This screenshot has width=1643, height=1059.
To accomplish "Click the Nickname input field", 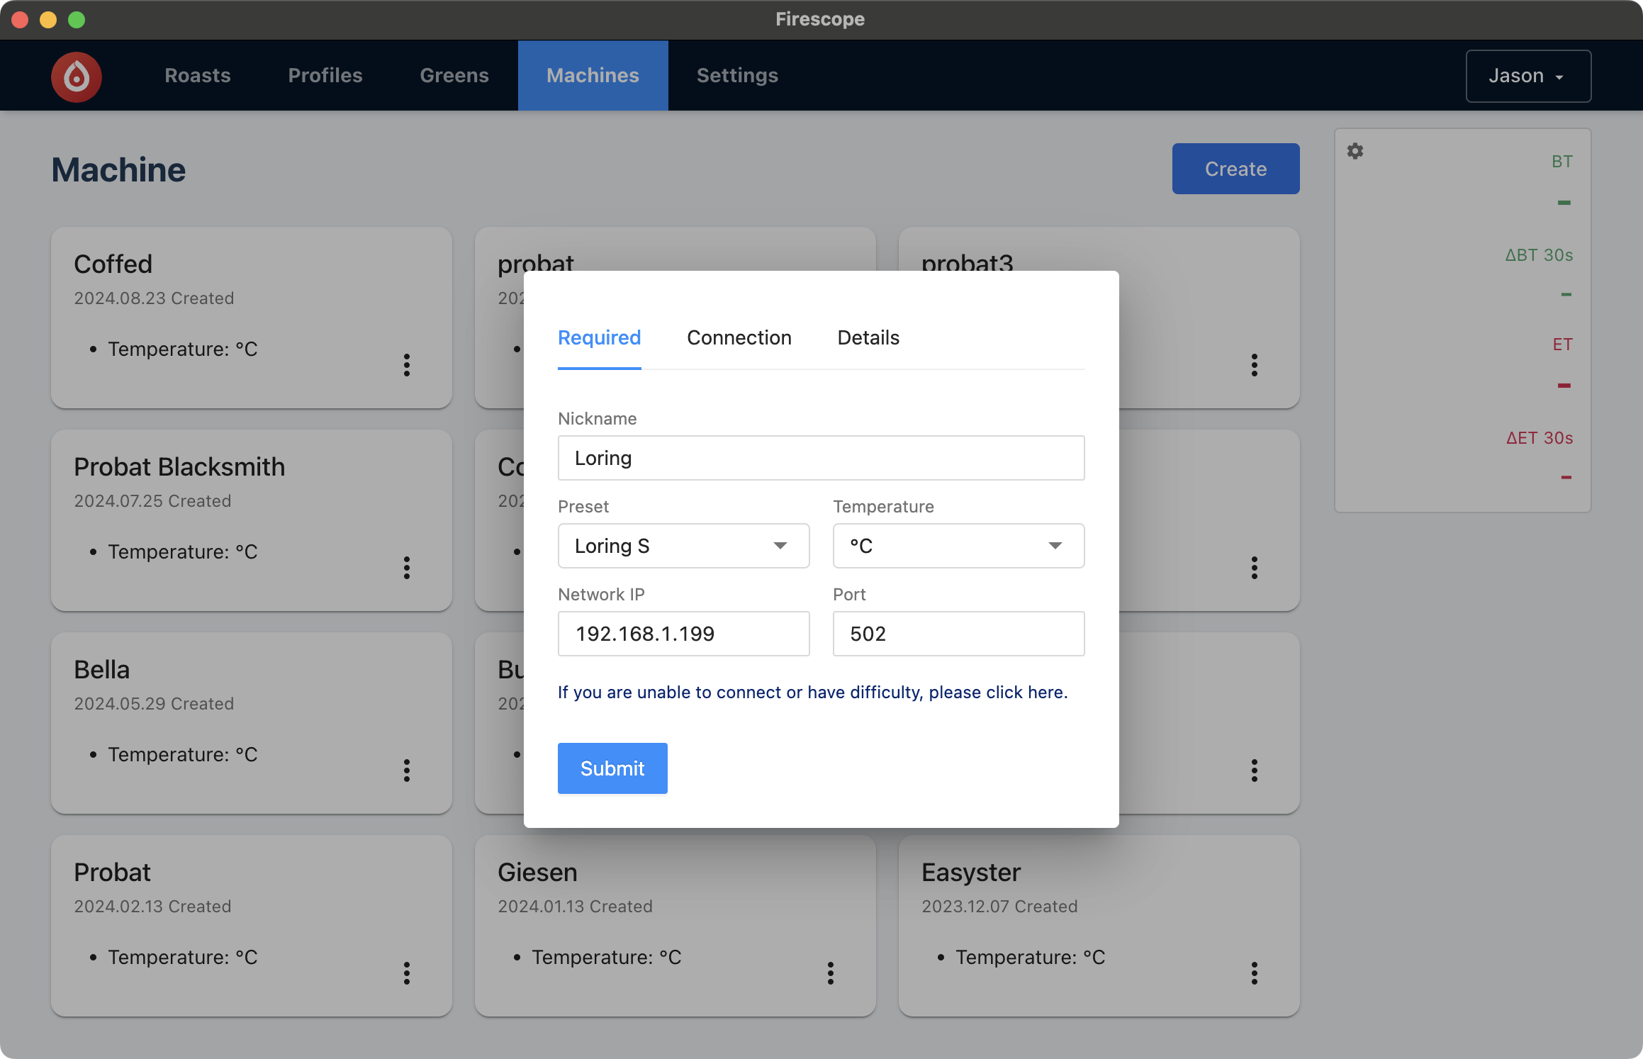I will tap(821, 458).
